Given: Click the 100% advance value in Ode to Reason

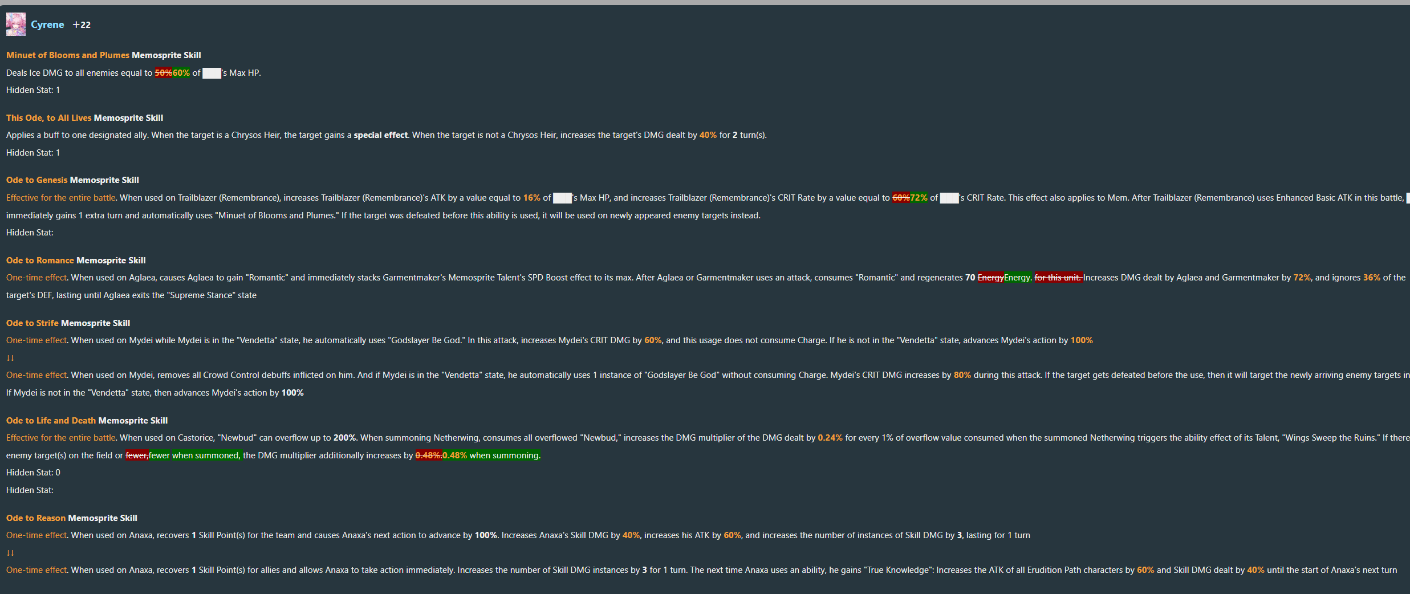Looking at the screenshot, I should tap(486, 535).
